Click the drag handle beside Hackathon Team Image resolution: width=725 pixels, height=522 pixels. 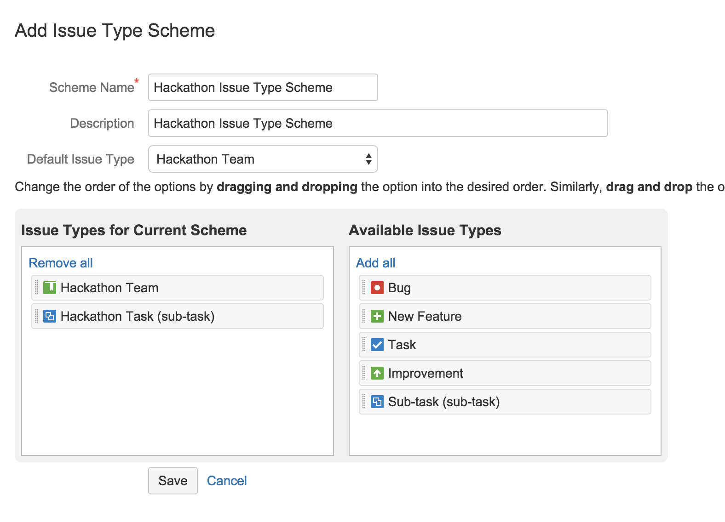[x=36, y=288]
